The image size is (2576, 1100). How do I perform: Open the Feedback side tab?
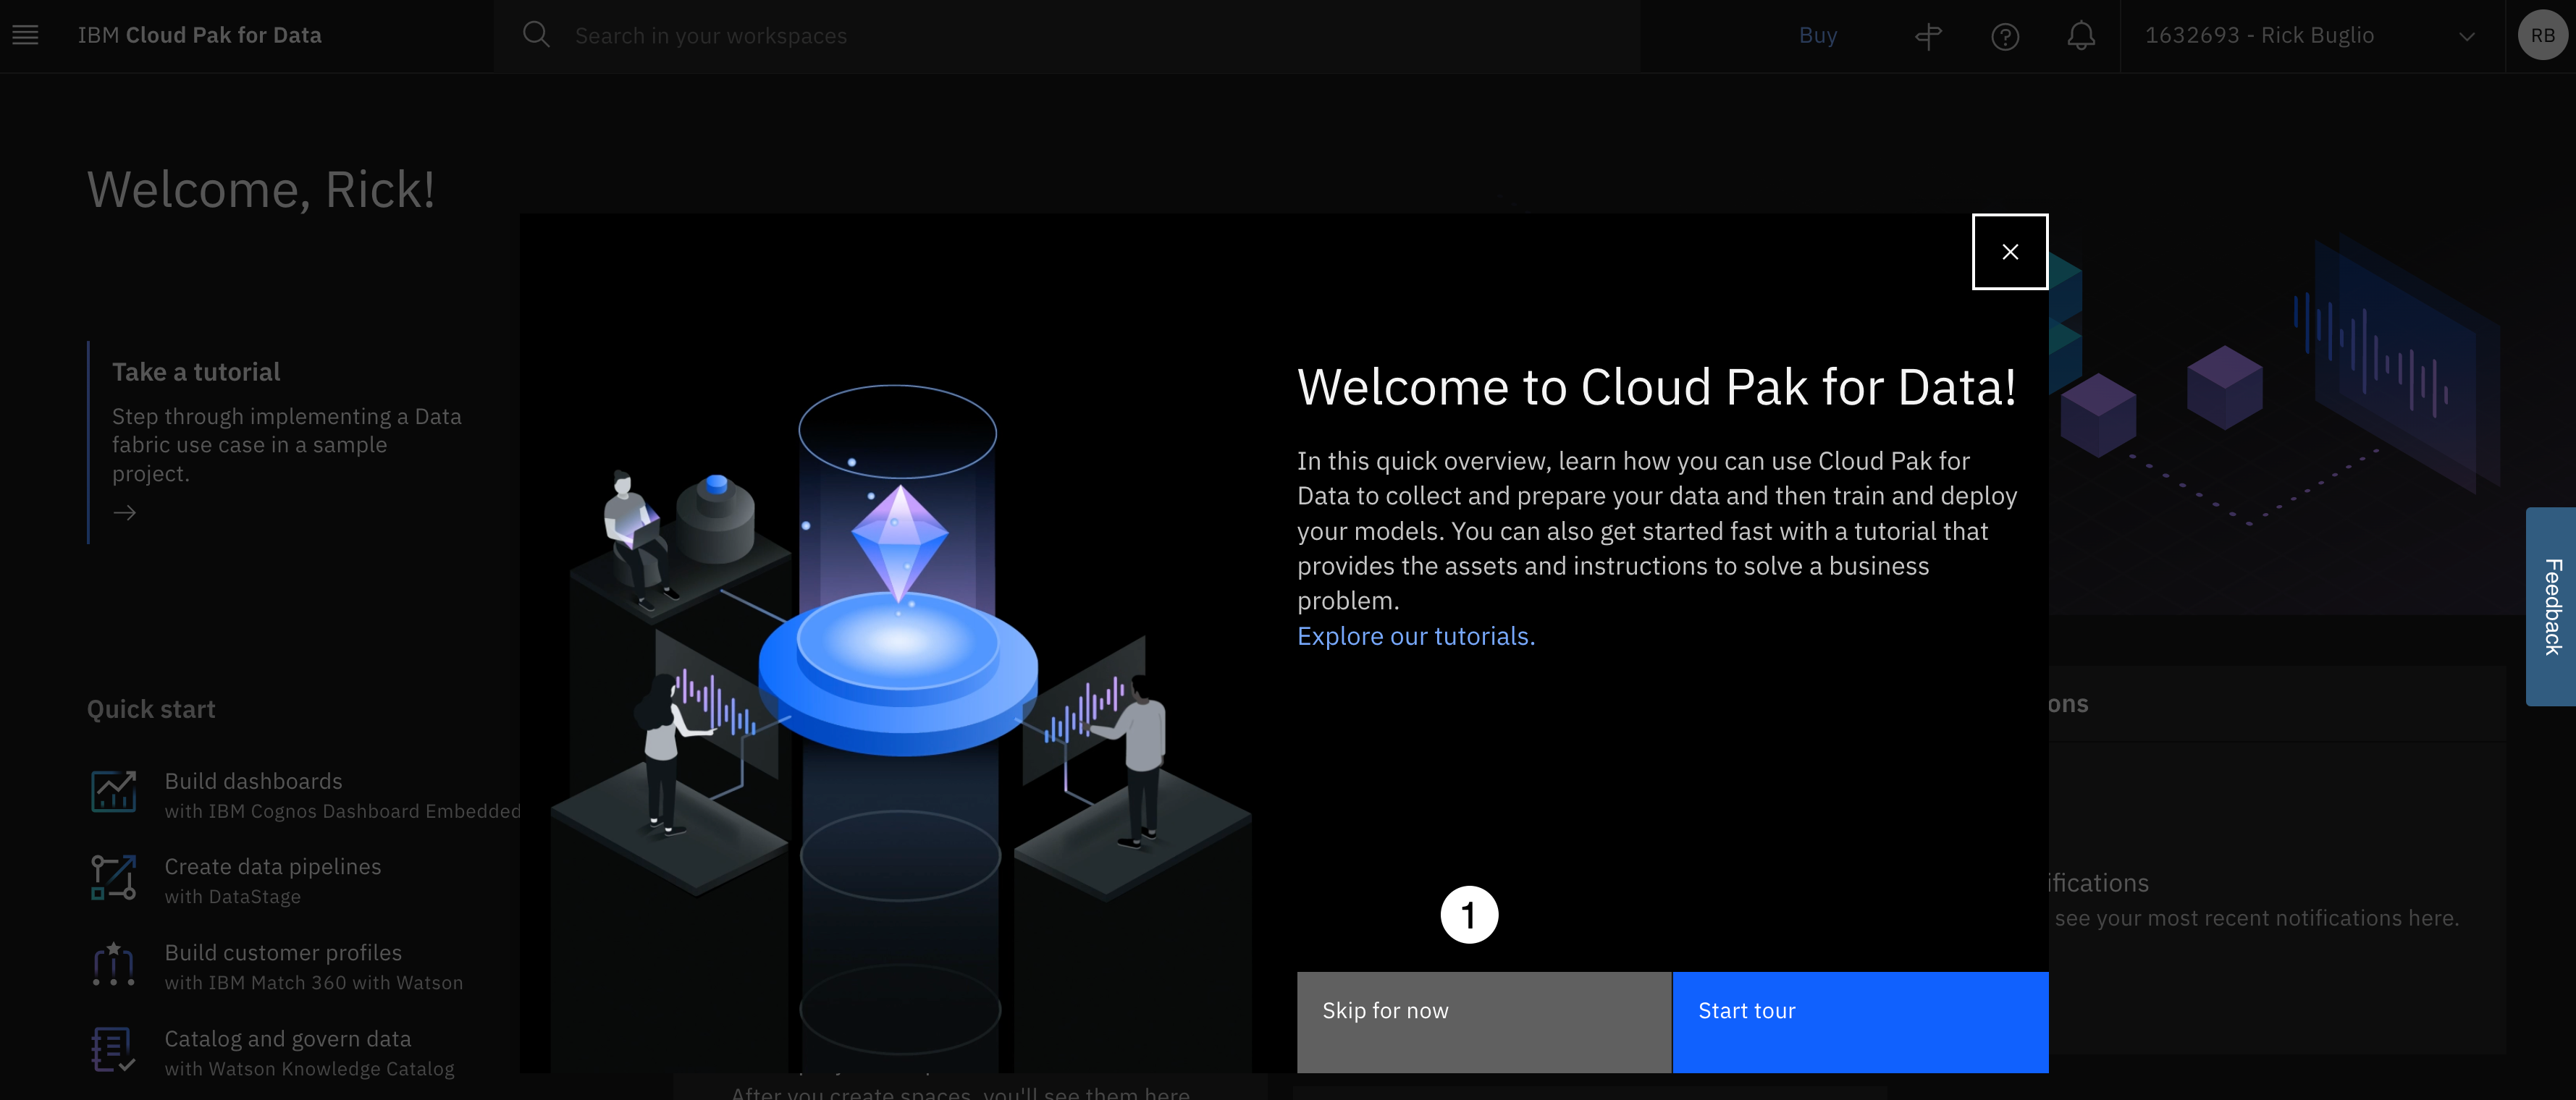click(x=2551, y=607)
